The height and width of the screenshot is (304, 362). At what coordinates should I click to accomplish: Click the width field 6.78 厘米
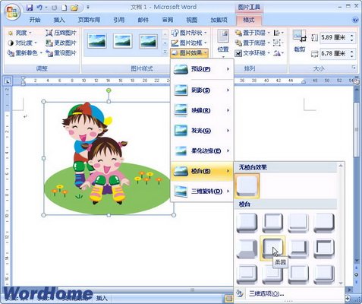(333, 54)
